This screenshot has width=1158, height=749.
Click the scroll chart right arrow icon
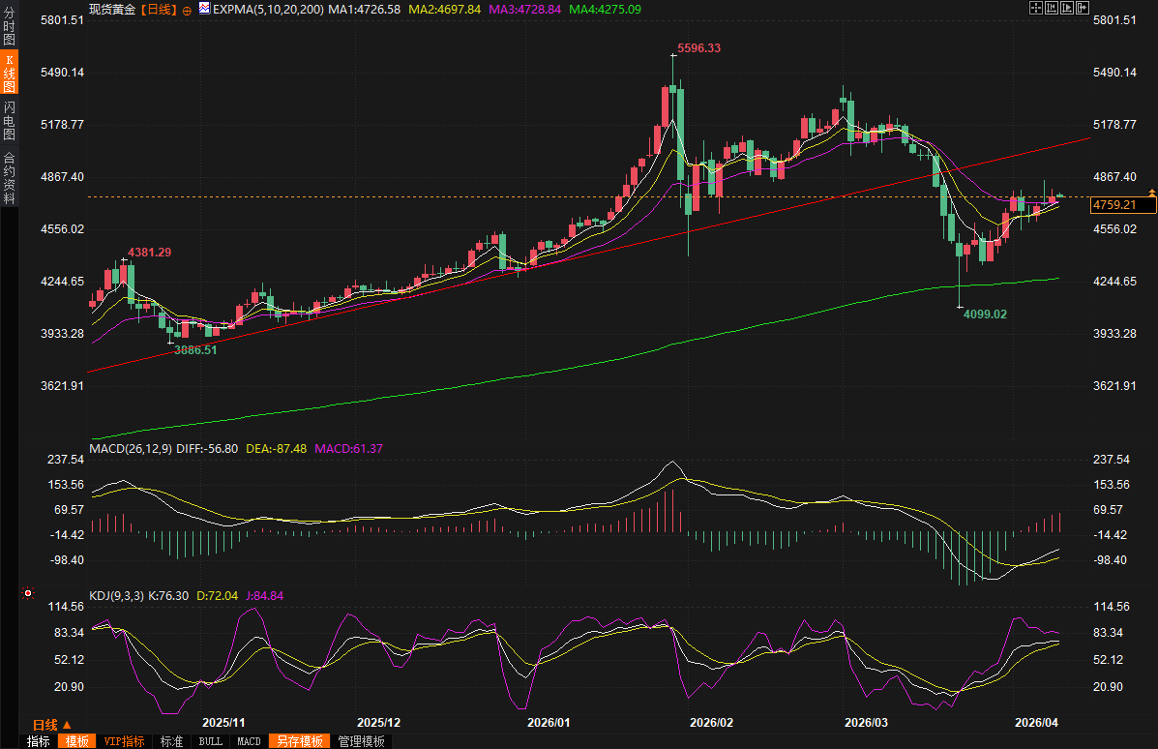pos(1081,8)
